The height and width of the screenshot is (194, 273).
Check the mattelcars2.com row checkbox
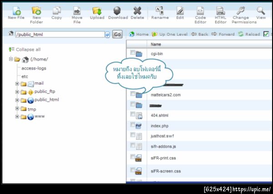point(133,94)
